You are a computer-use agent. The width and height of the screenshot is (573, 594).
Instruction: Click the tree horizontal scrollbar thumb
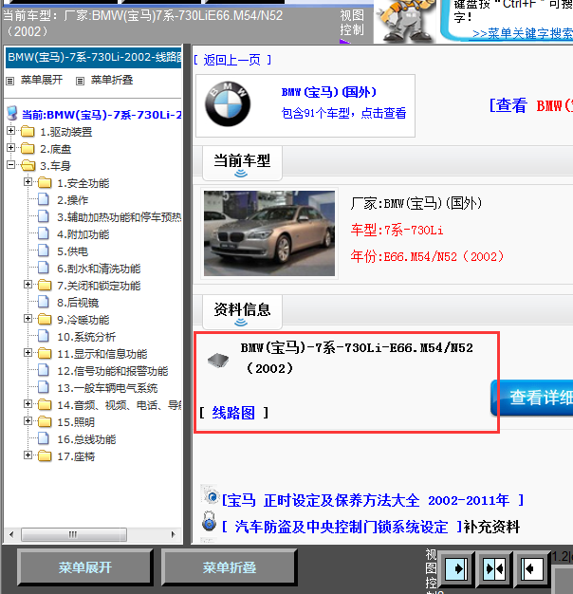point(74,534)
